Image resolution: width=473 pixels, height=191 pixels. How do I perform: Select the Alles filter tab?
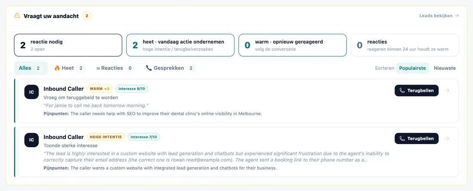31,68
